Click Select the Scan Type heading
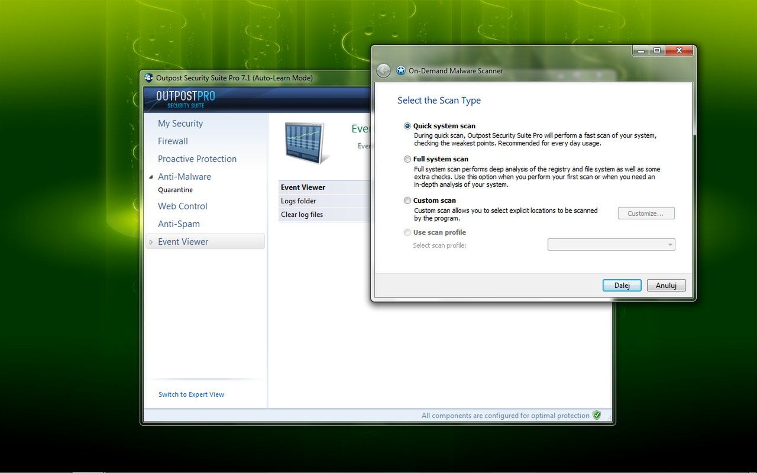Image resolution: width=757 pixels, height=473 pixels. (x=439, y=101)
